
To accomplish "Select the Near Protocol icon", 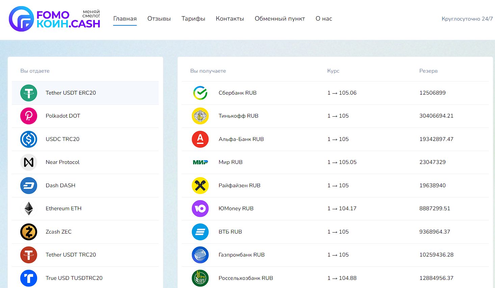I will 29,162.
